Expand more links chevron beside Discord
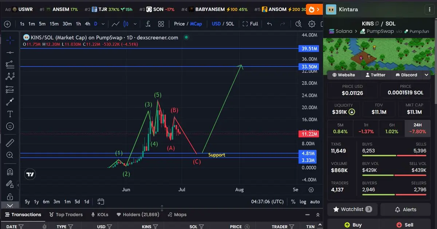Screen dimensions: 437x229 426,75
